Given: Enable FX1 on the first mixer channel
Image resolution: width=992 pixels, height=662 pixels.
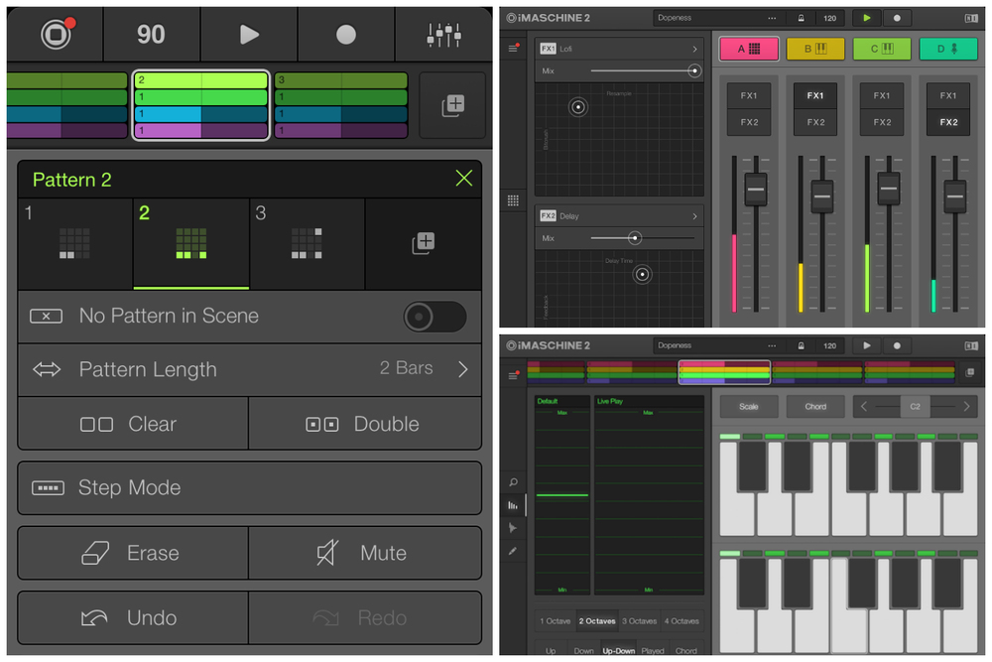Looking at the screenshot, I should click(x=748, y=96).
